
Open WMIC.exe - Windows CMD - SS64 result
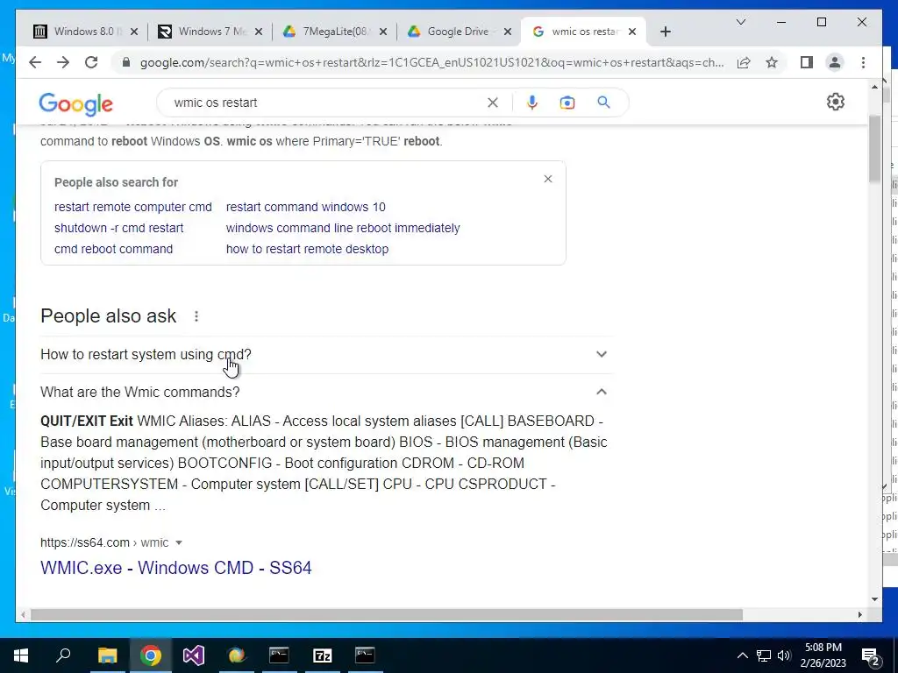pos(175,568)
